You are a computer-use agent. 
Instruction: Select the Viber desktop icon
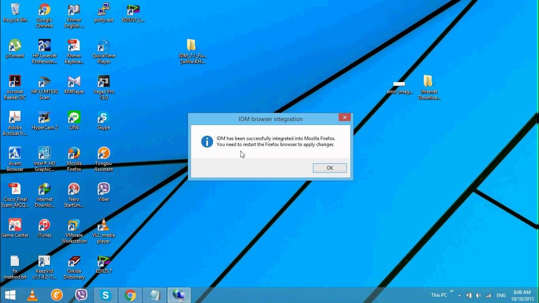[x=104, y=192]
